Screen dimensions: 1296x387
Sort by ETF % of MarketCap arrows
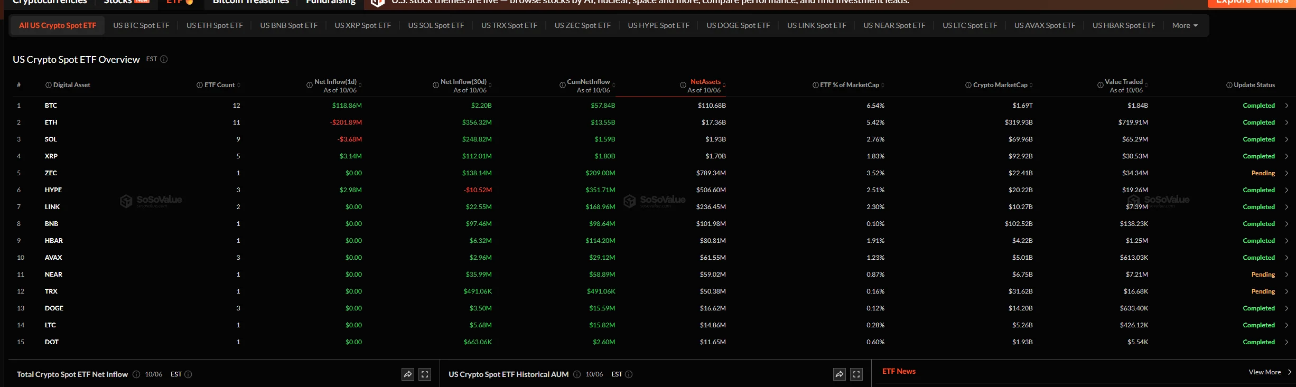point(883,85)
